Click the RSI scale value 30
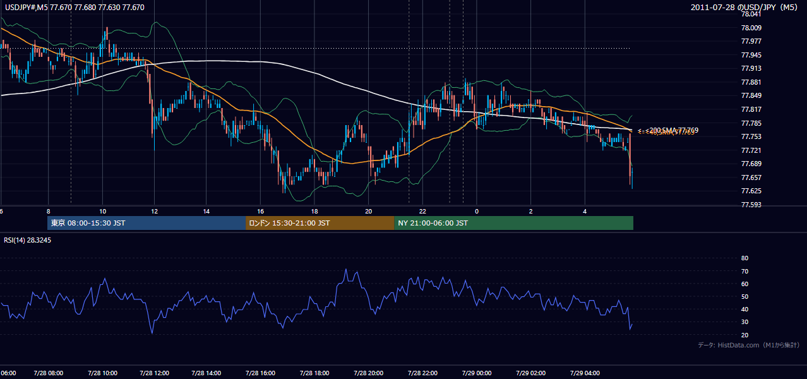Viewport: 807px width, 379px height. click(744, 322)
